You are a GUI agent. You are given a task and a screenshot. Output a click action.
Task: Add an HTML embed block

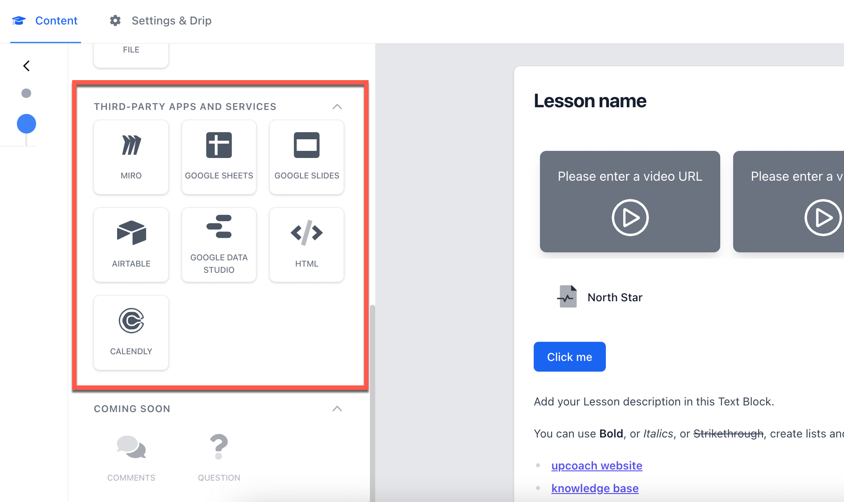pos(306,244)
